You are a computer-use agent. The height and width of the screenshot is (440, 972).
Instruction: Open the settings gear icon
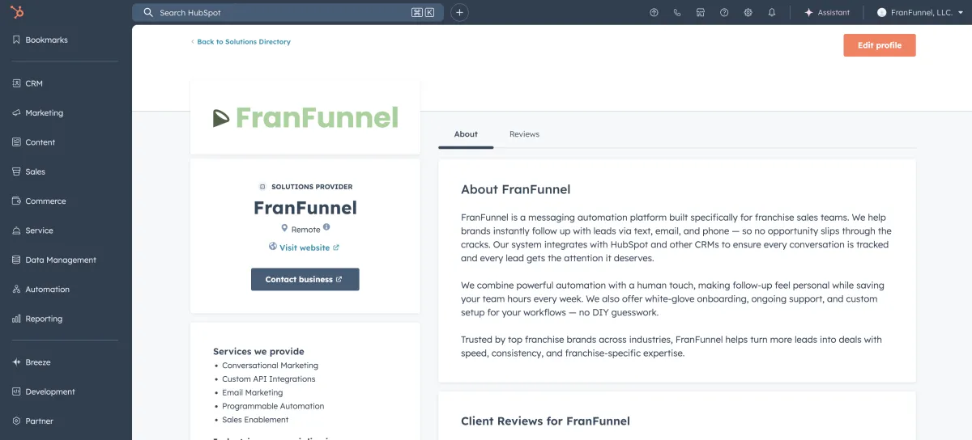click(x=748, y=12)
